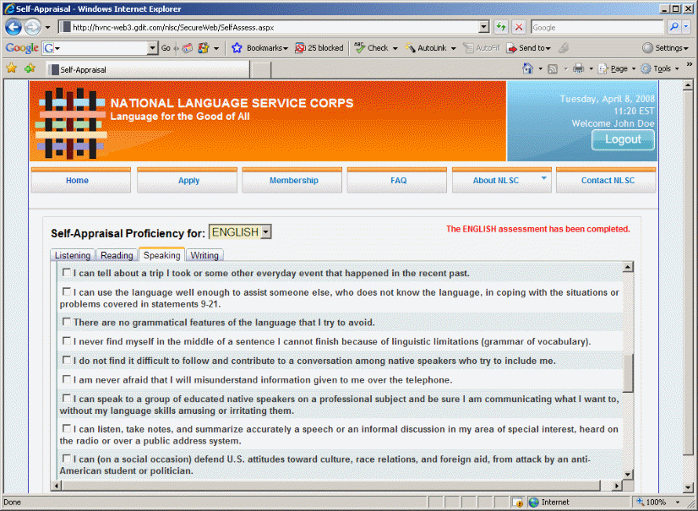Screen dimensions: 698x511
Task: Expand the About NLSC menu arrow
Action: click(543, 178)
